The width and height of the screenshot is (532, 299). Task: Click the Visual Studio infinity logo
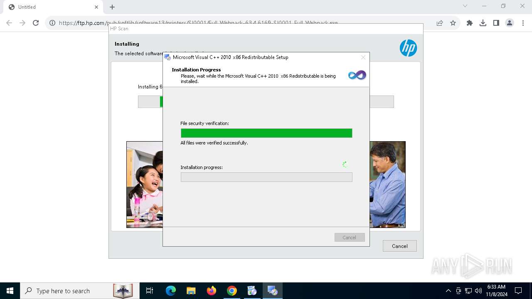pos(357,75)
